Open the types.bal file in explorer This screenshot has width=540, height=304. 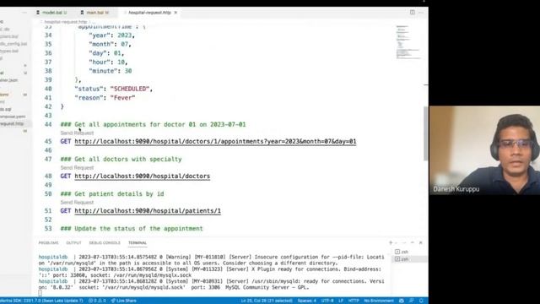(x=9, y=51)
